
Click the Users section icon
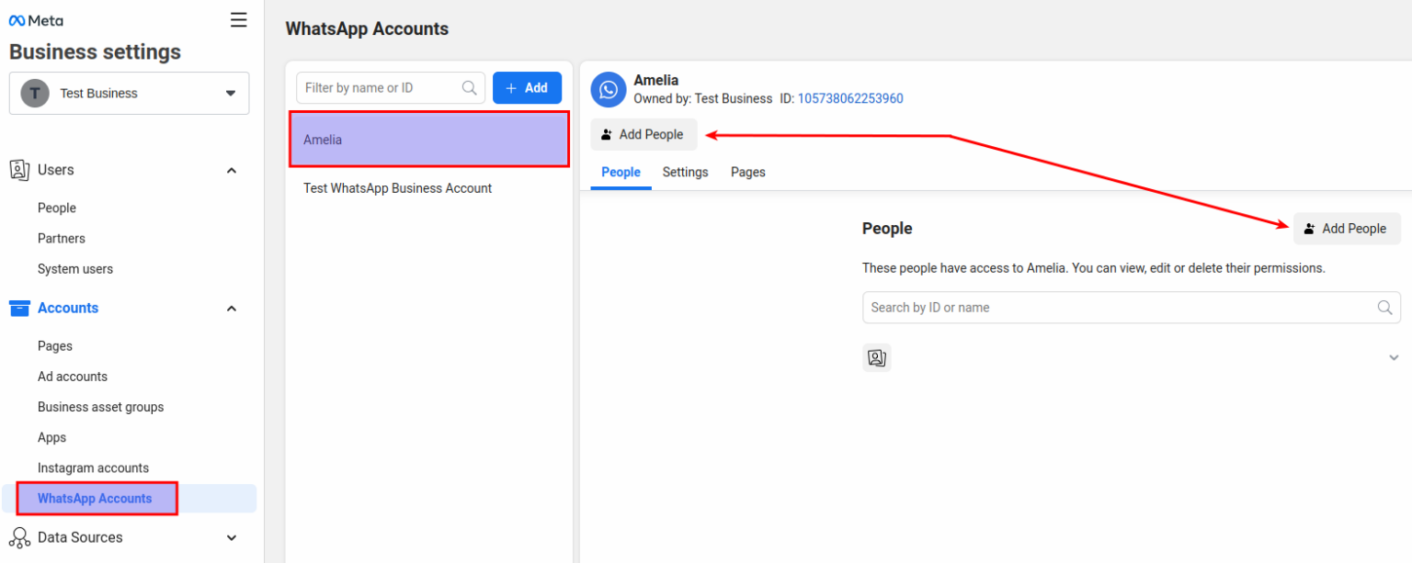point(19,169)
